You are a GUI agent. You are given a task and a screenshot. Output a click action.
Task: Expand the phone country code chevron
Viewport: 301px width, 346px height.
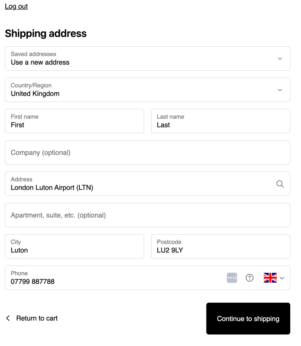click(282, 278)
